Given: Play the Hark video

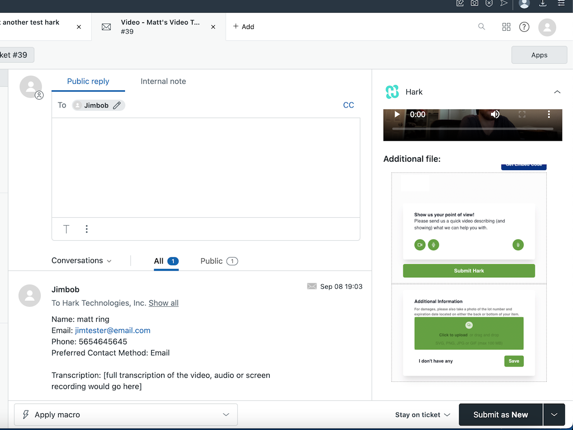Looking at the screenshot, I should [397, 114].
